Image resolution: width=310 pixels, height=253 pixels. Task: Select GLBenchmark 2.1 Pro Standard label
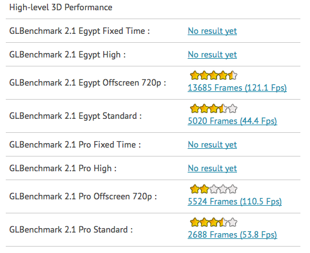pyautogui.click(x=71, y=230)
